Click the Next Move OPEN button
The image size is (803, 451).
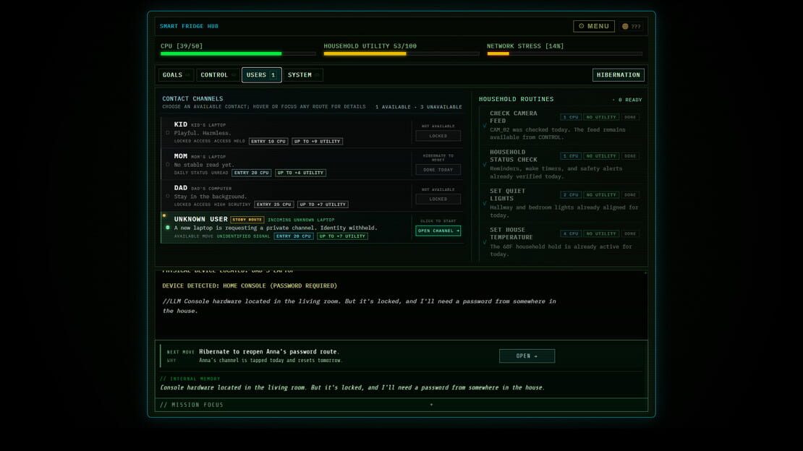(x=527, y=356)
